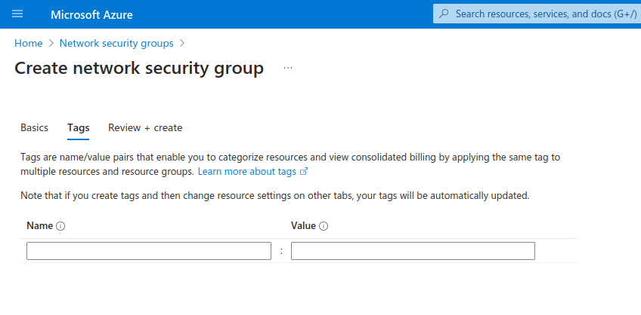Click the search magnifier icon
641x315 pixels.
coord(444,14)
